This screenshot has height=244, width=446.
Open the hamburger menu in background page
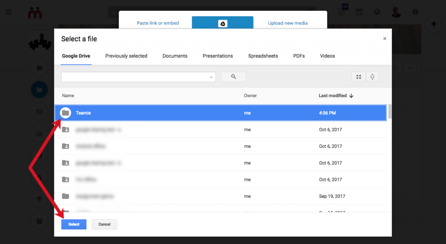pos(8,12)
